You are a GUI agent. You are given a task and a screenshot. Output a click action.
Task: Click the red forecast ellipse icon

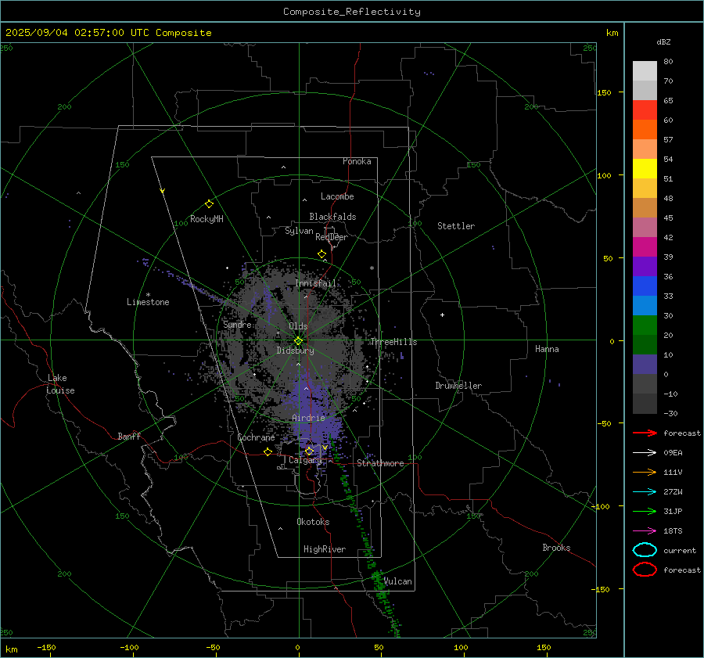coord(645,570)
